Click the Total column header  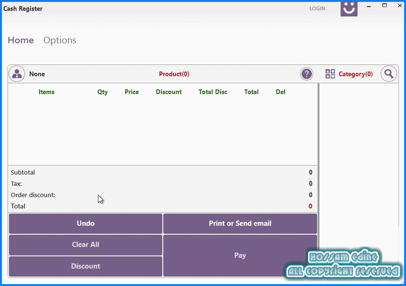point(251,92)
